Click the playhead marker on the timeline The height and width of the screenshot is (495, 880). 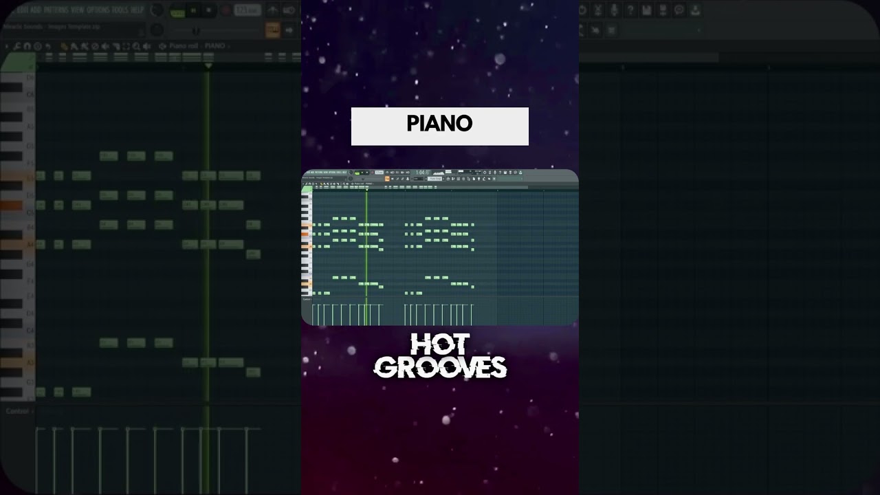pyautogui.click(x=208, y=65)
